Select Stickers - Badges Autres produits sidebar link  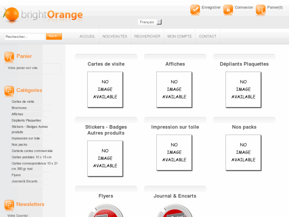30,129
